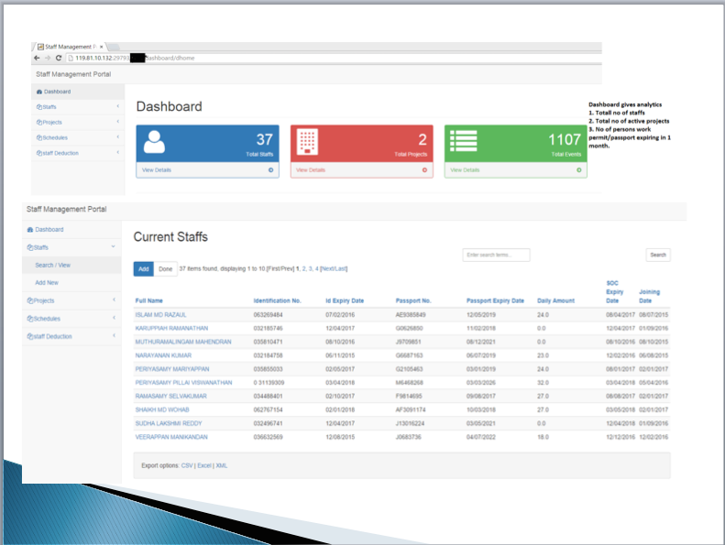725x545 pixels.
Task: Open staff record ISLAM MD RAZAUL
Action: click(x=159, y=314)
